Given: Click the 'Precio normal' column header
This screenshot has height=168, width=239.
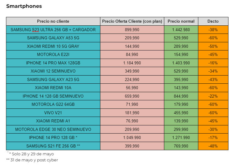Looking at the screenshot, I should coord(181,21).
